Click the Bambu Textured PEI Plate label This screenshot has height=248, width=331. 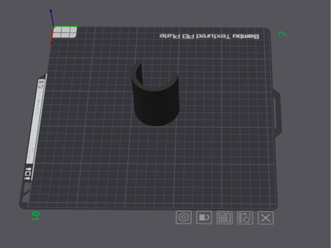[x=209, y=36]
